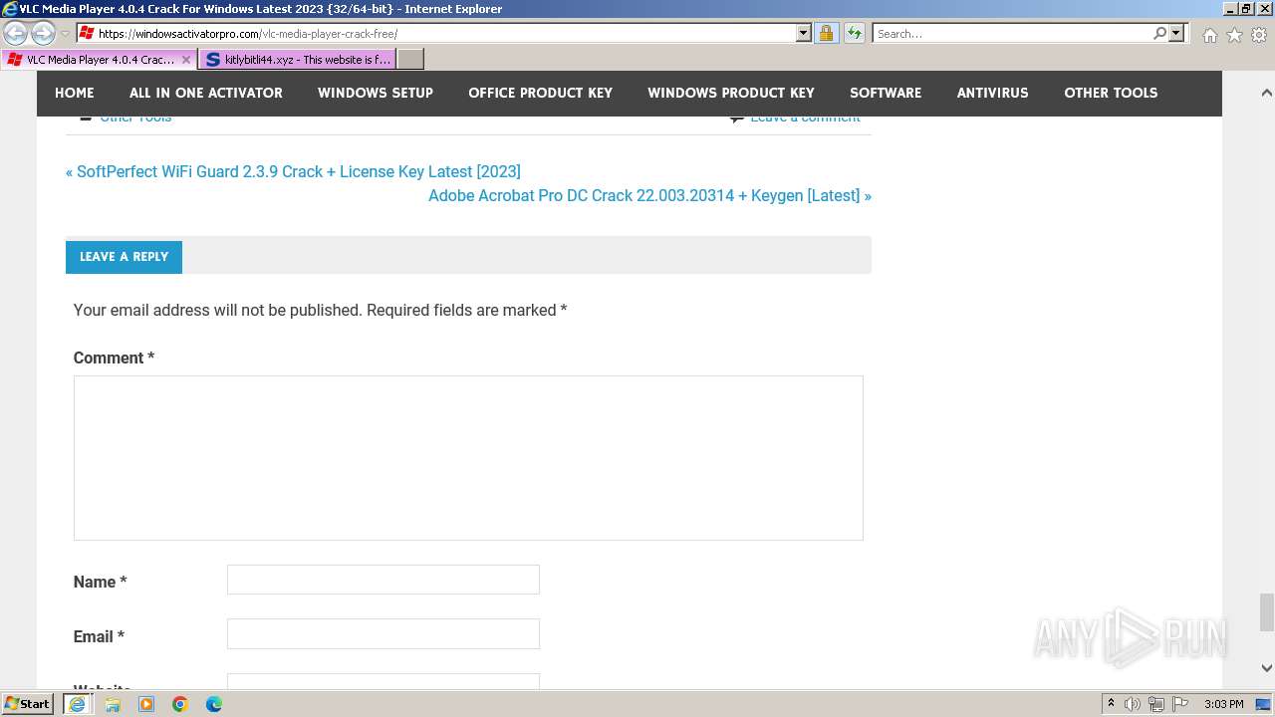Open the Home icon in IE toolbar
This screenshot has height=717, width=1275.
pyautogui.click(x=1209, y=35)
